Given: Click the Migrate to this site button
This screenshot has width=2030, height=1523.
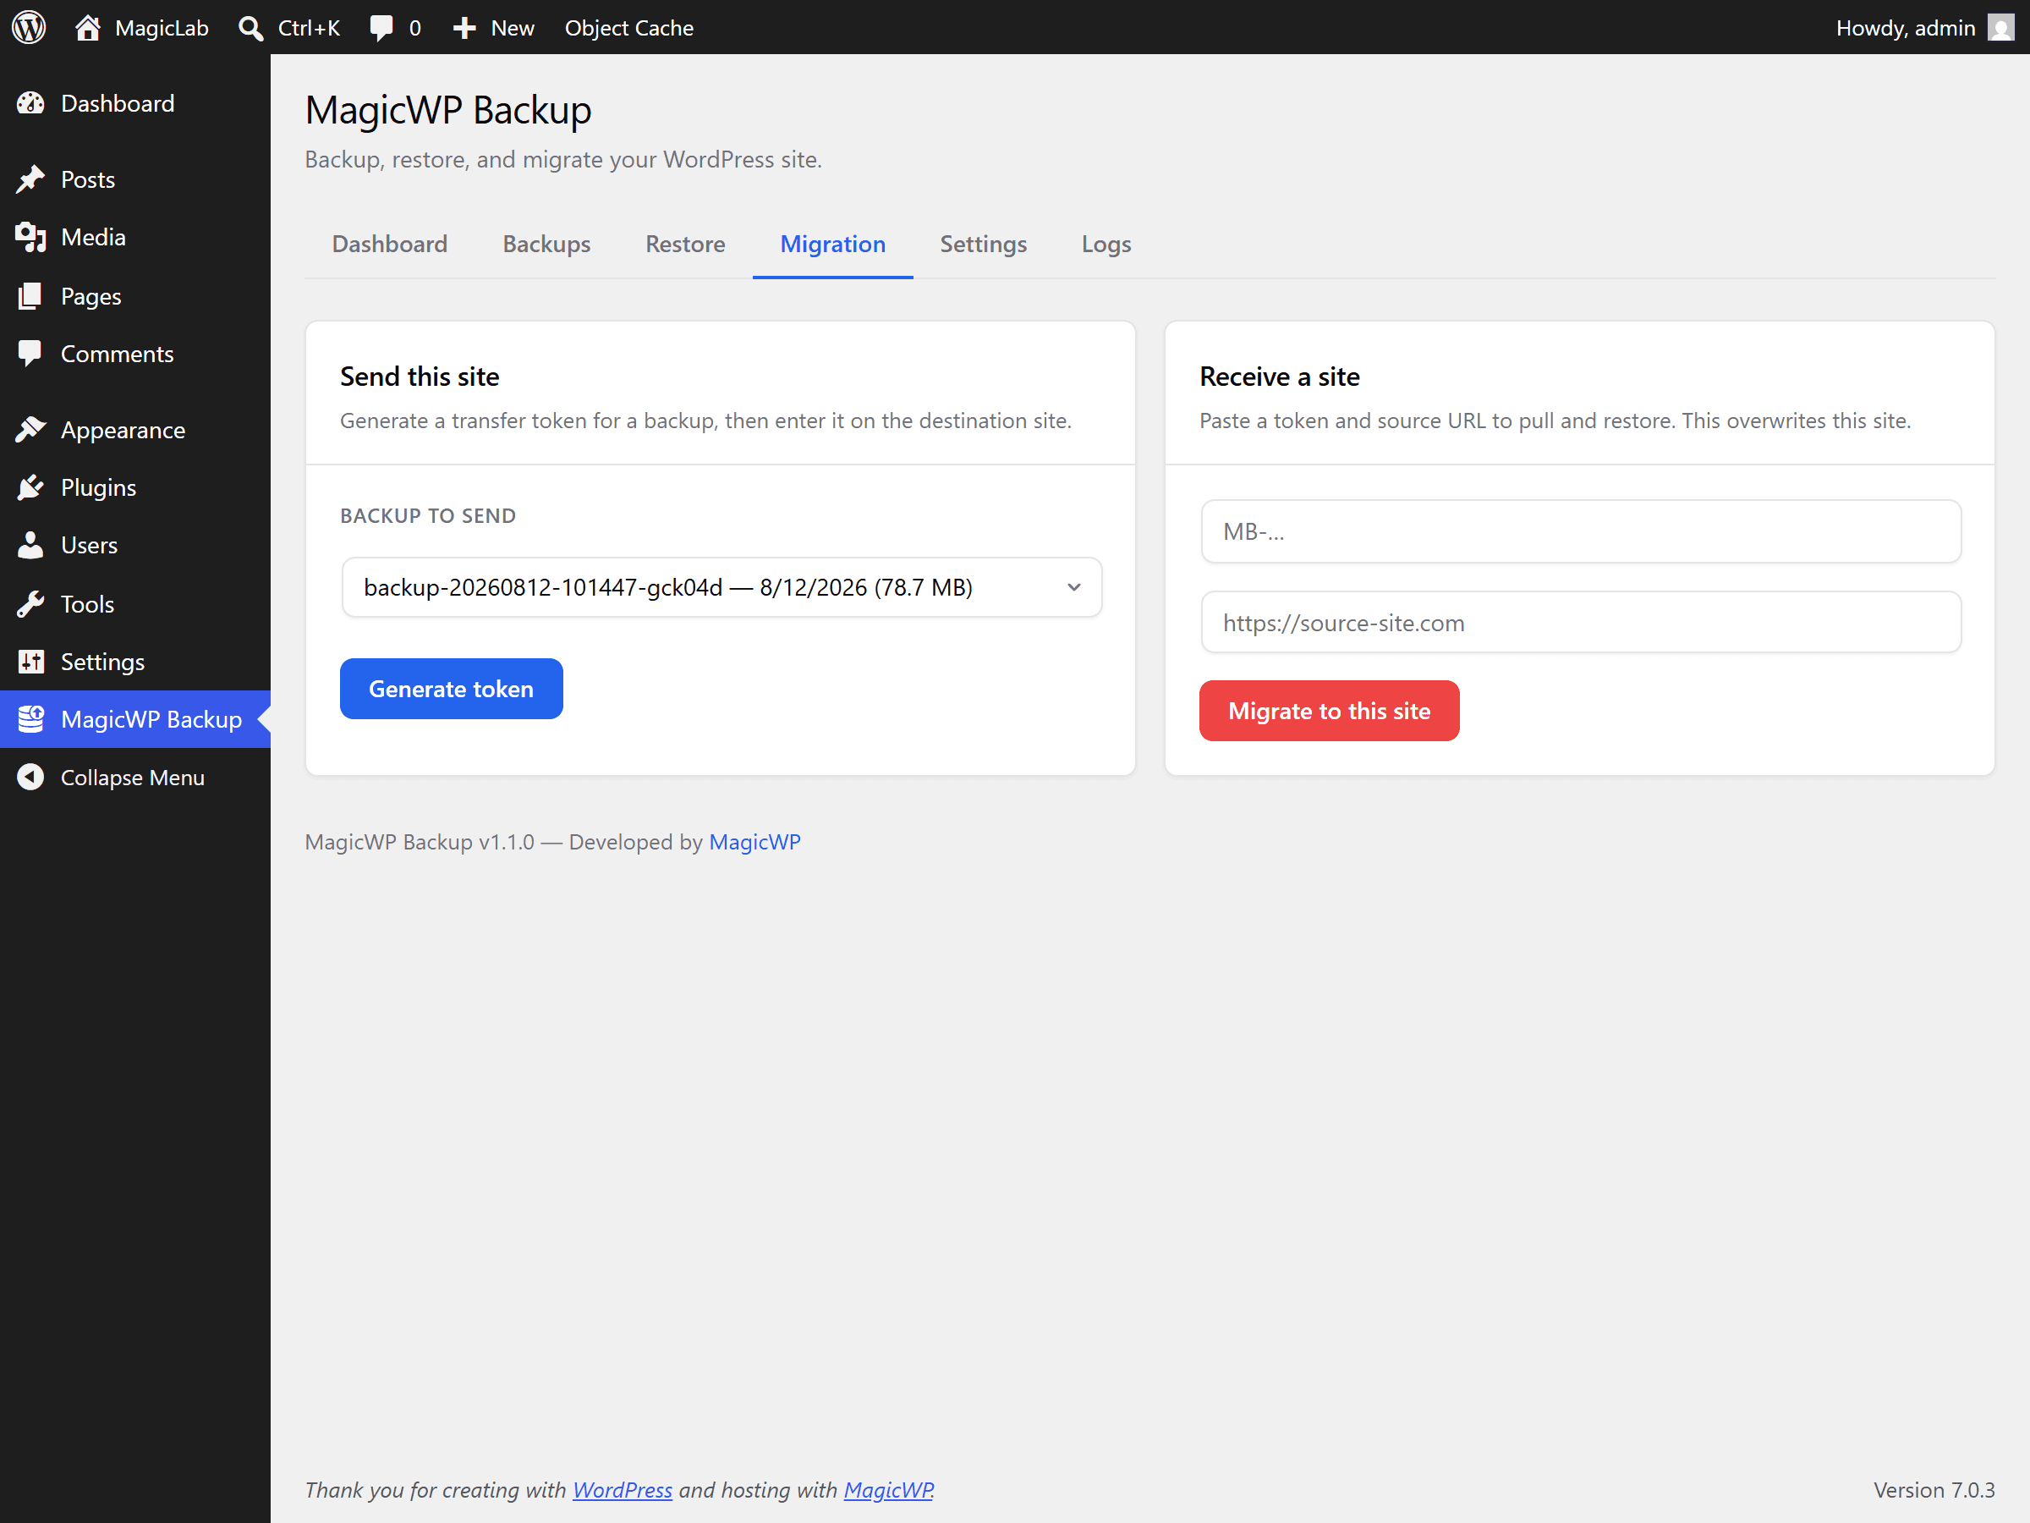Looking at the screenshot, I should [x=1328, y=710].
